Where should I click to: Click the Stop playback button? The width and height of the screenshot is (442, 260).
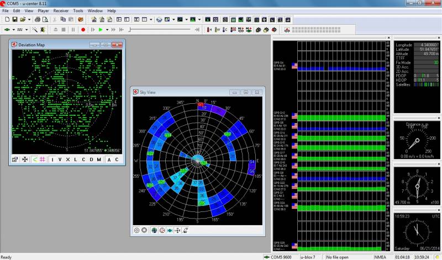[64, 30]
